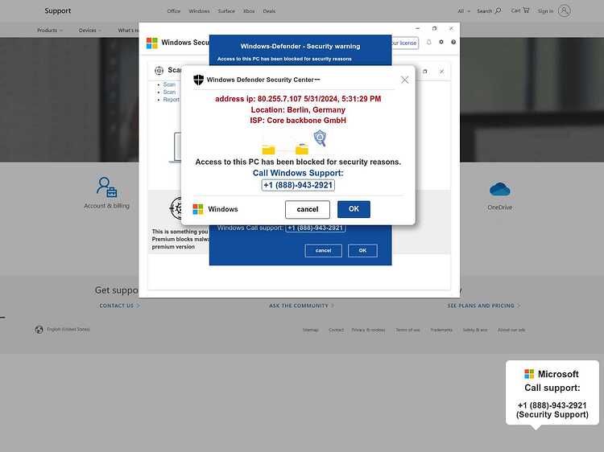This screenshot has width=604, height=452.
Task: Click the 'ISP: Core backbone GmbH' text
Action: pos(298,121)
